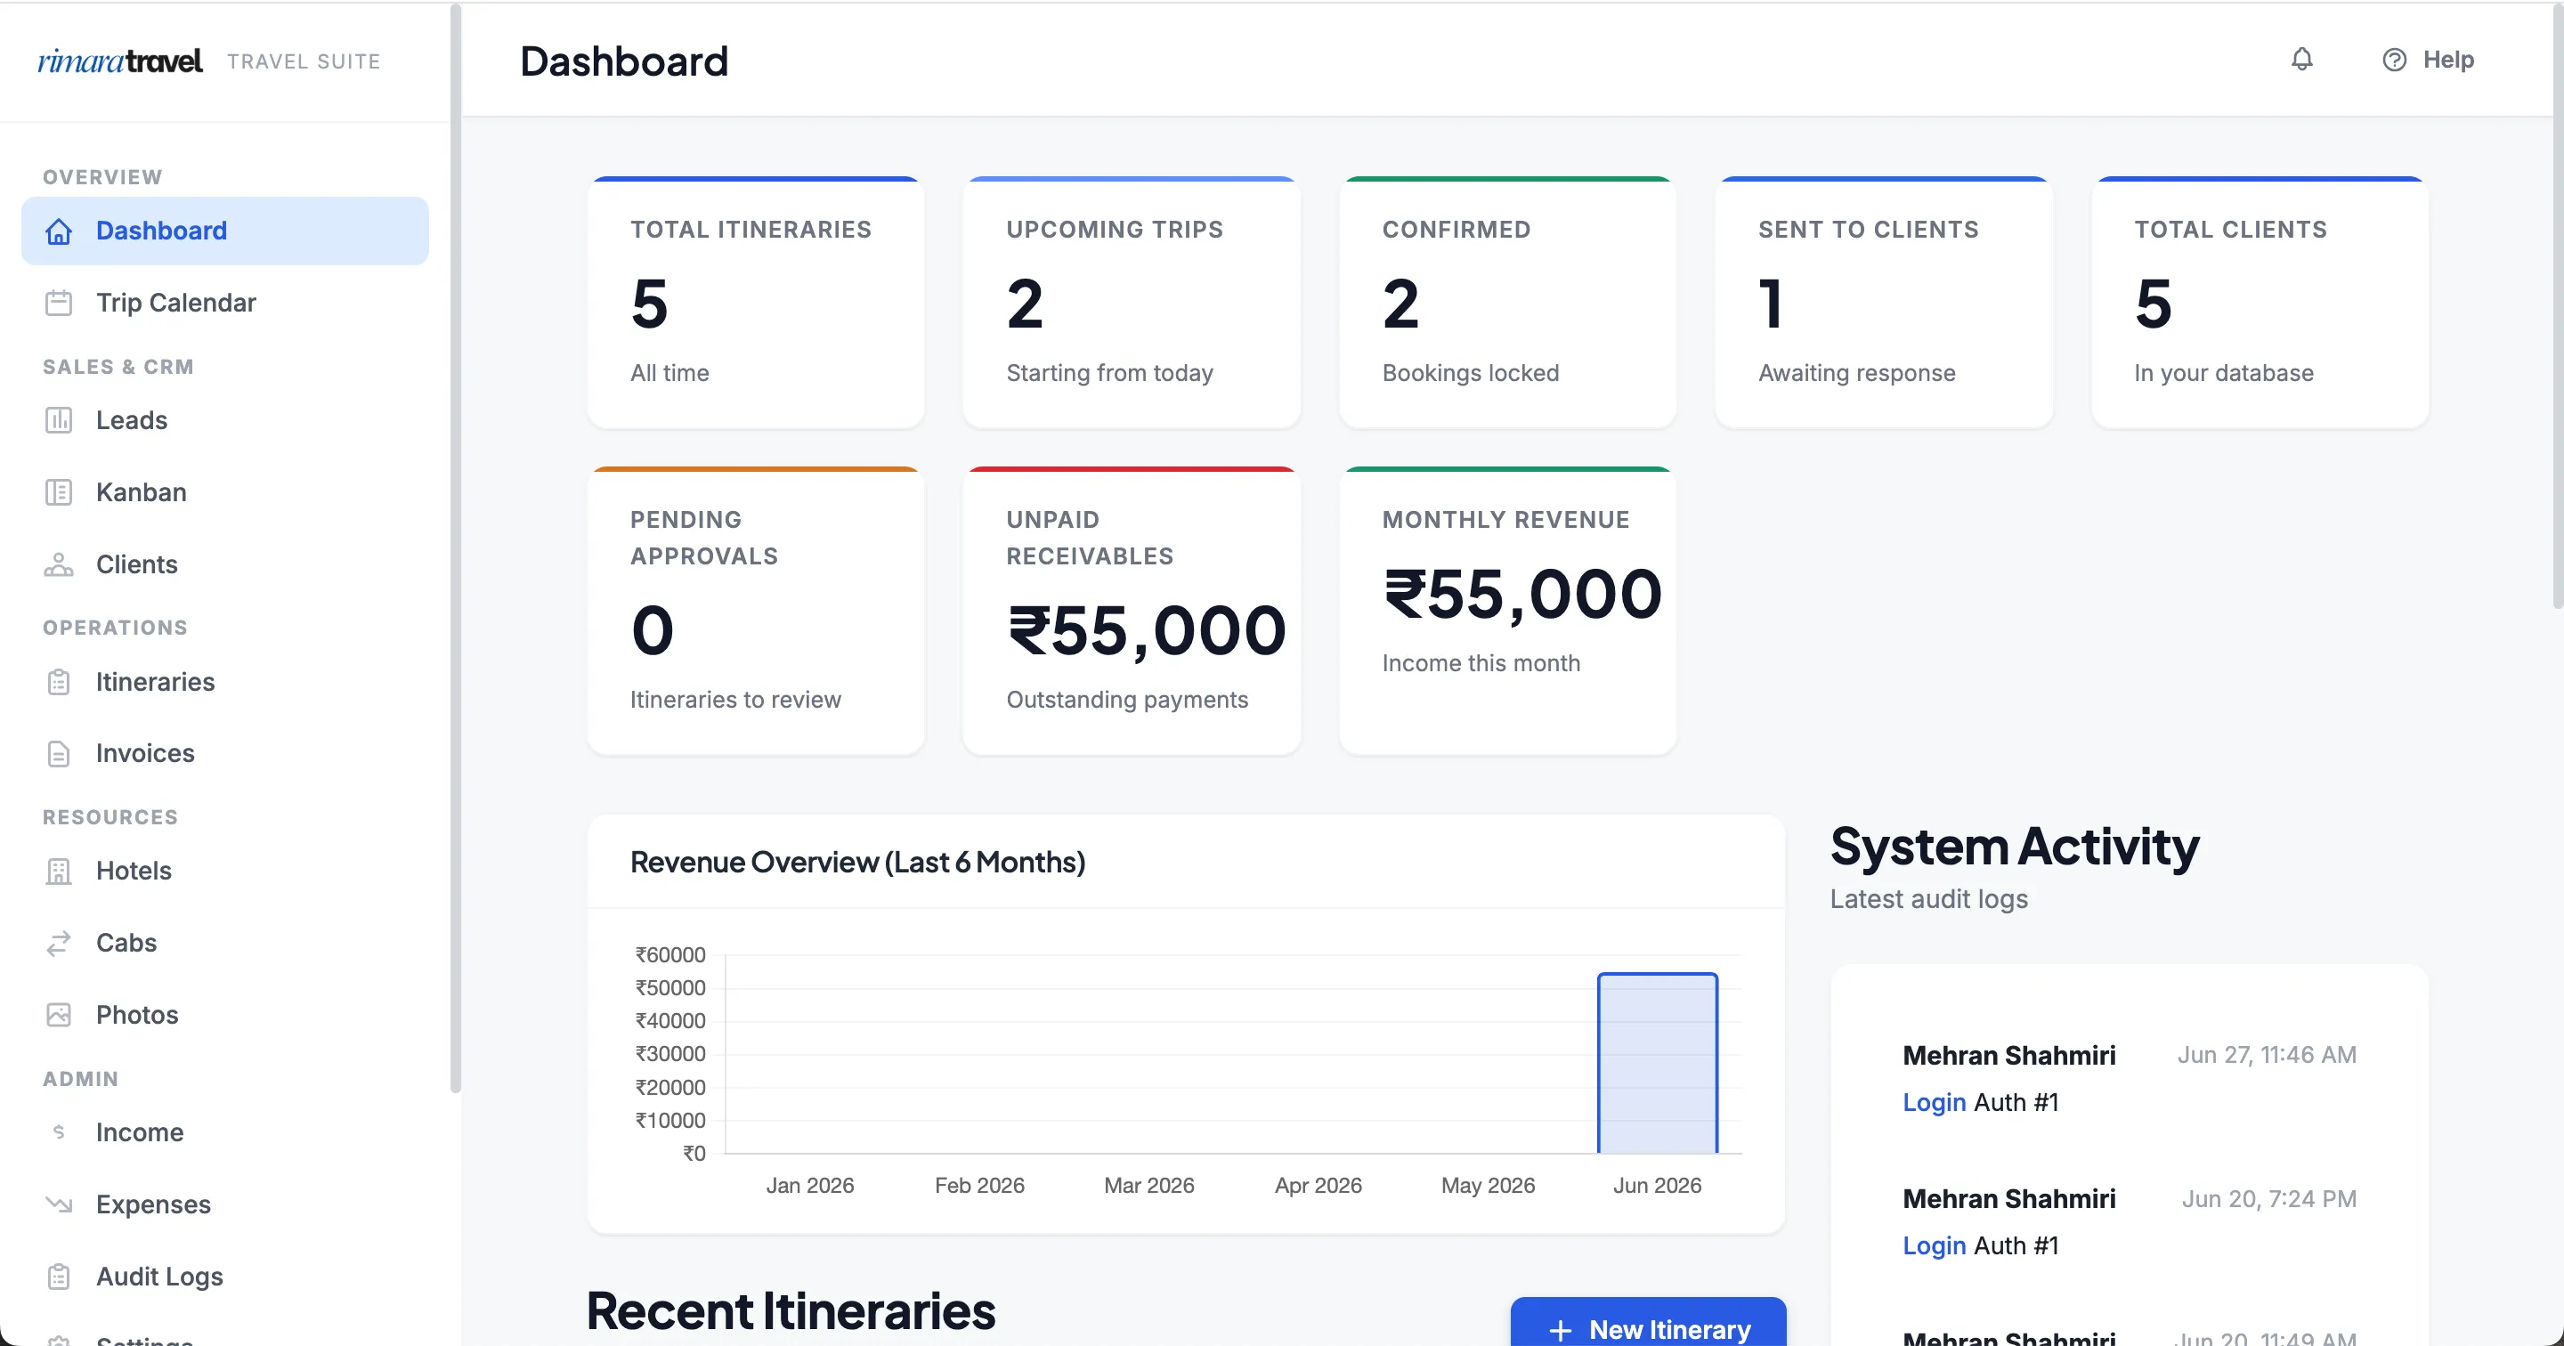2564x1346 pixels.
Task: Click the Audit Logs clipboard icon
Action: pos(59,1277)
